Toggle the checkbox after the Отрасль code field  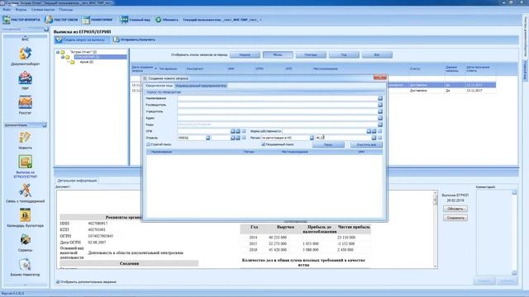point(244,138)
